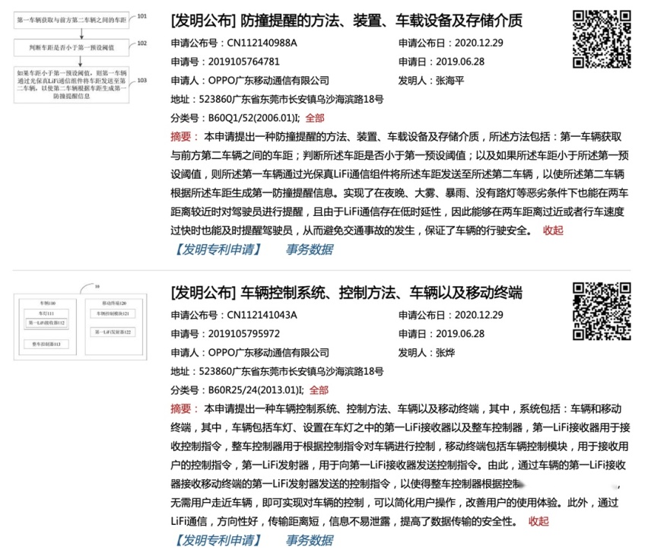Click the applicant OPPO广东移动通信有限公司 in the second record
This screenshot has height=556, width=648.
pos(268,353)
